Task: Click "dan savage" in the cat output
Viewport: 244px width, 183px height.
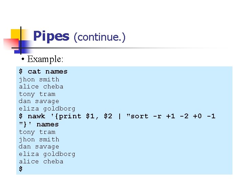Action: 39,101
